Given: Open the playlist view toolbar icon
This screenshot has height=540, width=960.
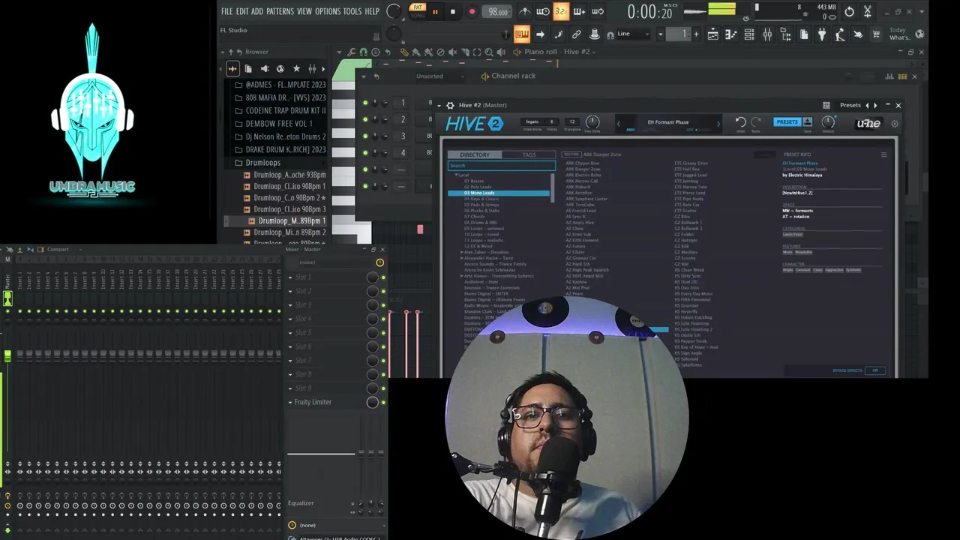Looking at the screenshot, I should click(712, 34).
